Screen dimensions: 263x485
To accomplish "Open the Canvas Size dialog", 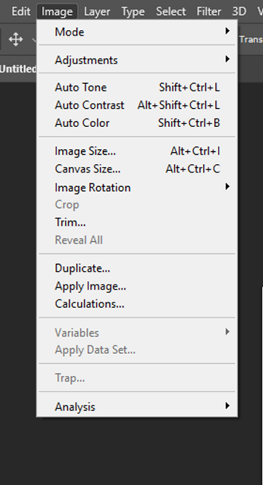I will click(x=137, y=169).
